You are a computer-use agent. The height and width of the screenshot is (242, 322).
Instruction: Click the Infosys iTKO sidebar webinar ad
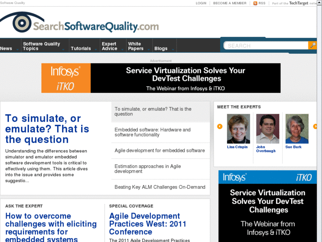click(268, 206)
